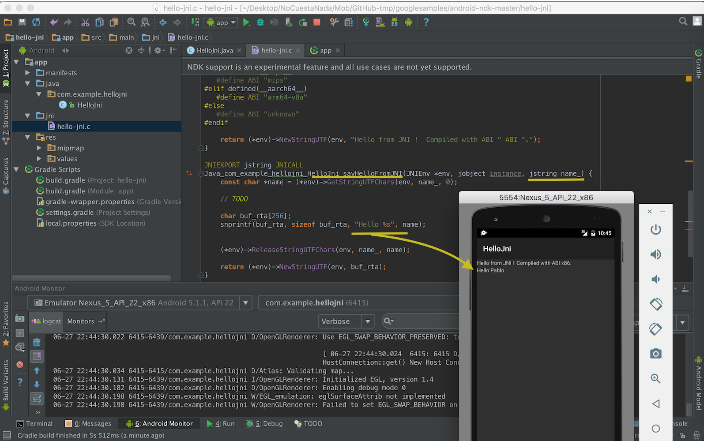The image size is (704, 441).
Task: Expand the manifests folder
Action: tap(28, 73)
